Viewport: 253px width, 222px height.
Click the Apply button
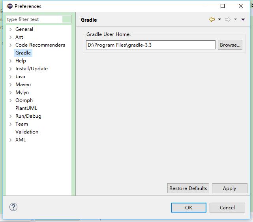[x=229, y=188]
